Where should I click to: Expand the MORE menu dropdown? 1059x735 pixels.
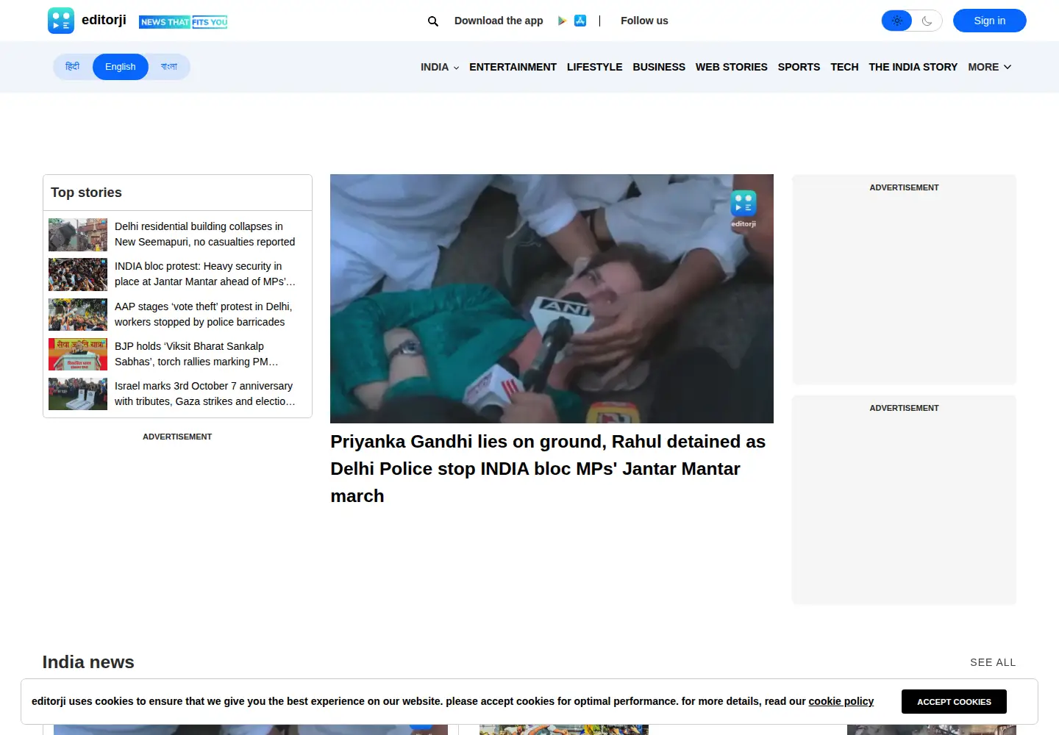pos(990,67)
